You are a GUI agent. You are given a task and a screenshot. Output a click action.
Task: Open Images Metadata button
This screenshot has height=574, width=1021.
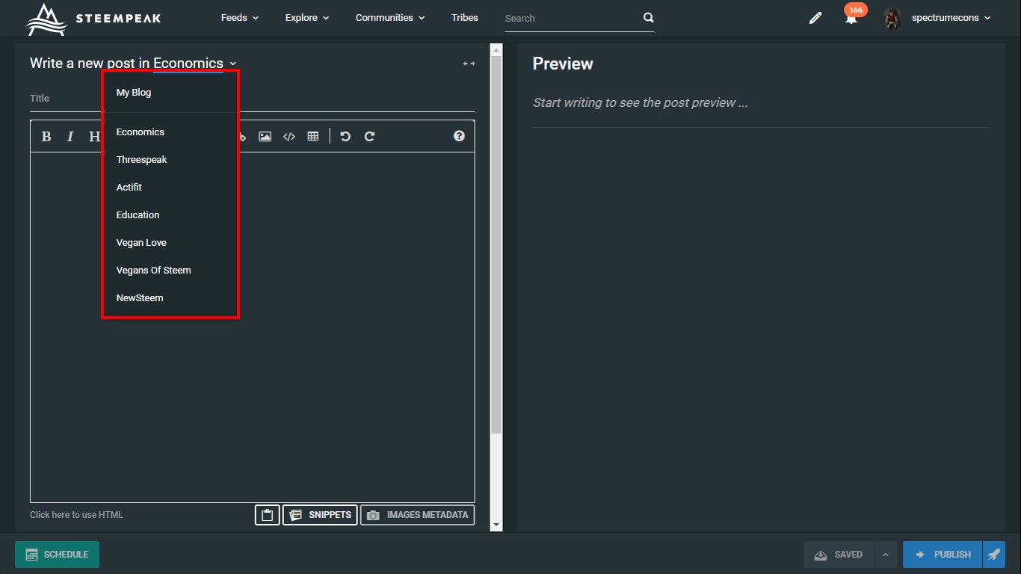(418, 515)
